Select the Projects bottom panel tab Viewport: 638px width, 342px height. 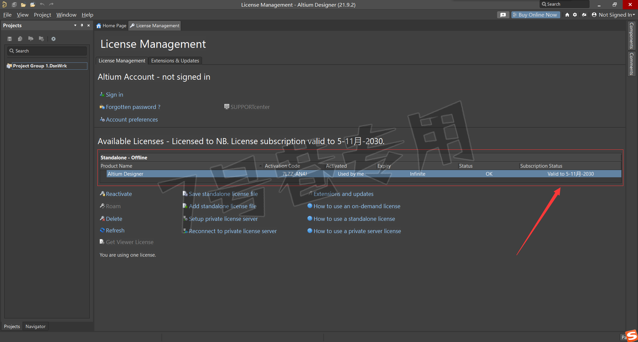pos(12,326)
